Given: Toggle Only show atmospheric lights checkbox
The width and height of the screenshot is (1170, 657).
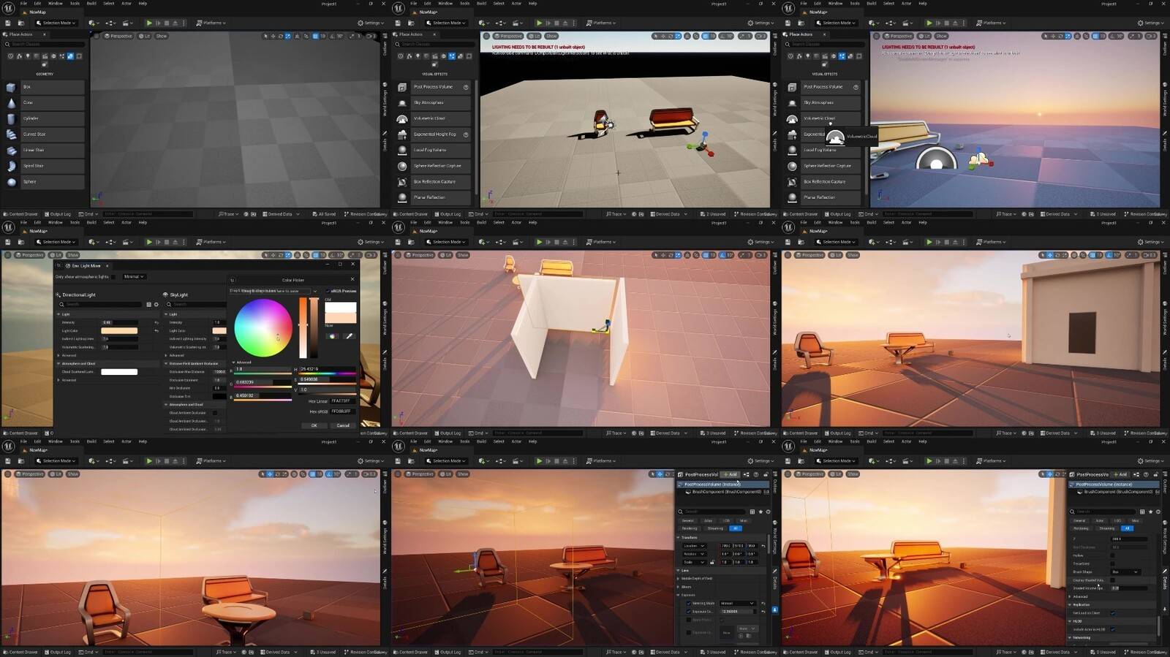Looking at the screenshot, I should [113, 277].
